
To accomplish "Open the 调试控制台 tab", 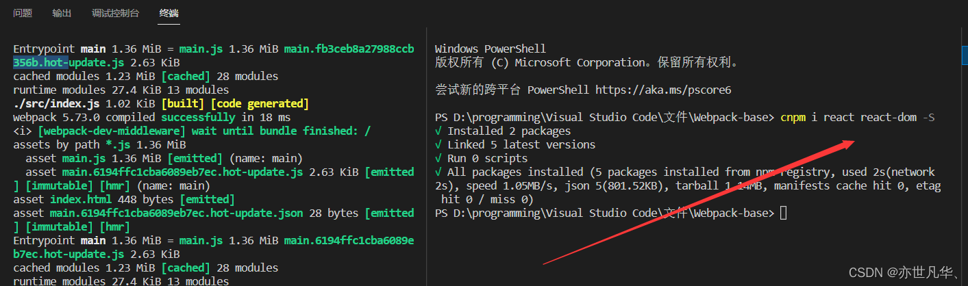I will click(x=115, y=13).
